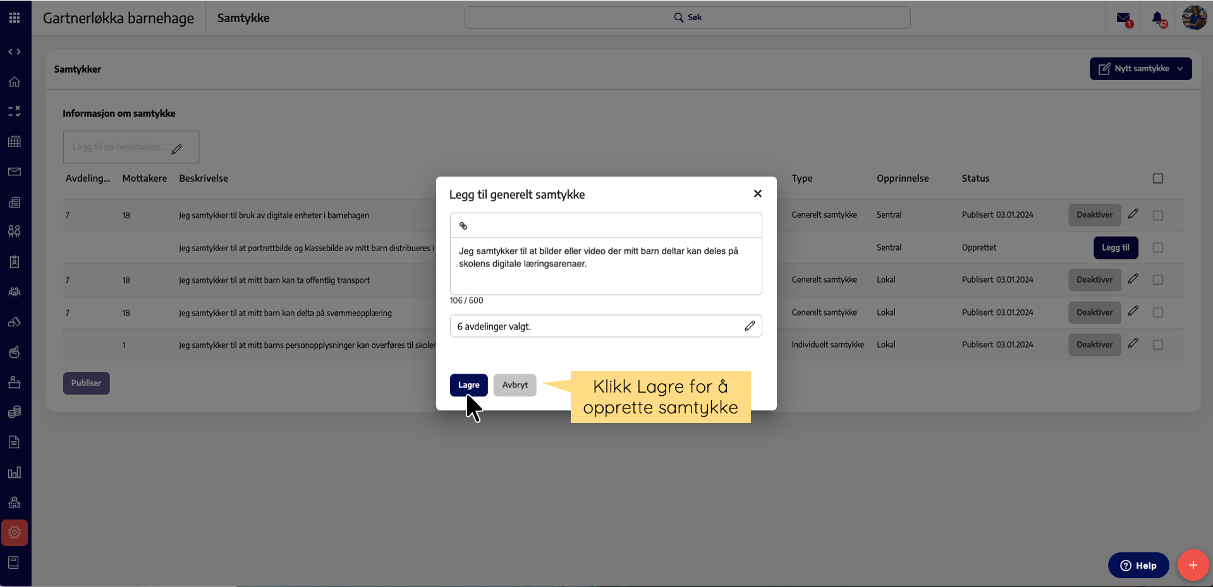The width and height of the screenshot is (1213, 587).
Task: Toggle the select-all checkbox in table header
Action: click(x=1157, y=179)
